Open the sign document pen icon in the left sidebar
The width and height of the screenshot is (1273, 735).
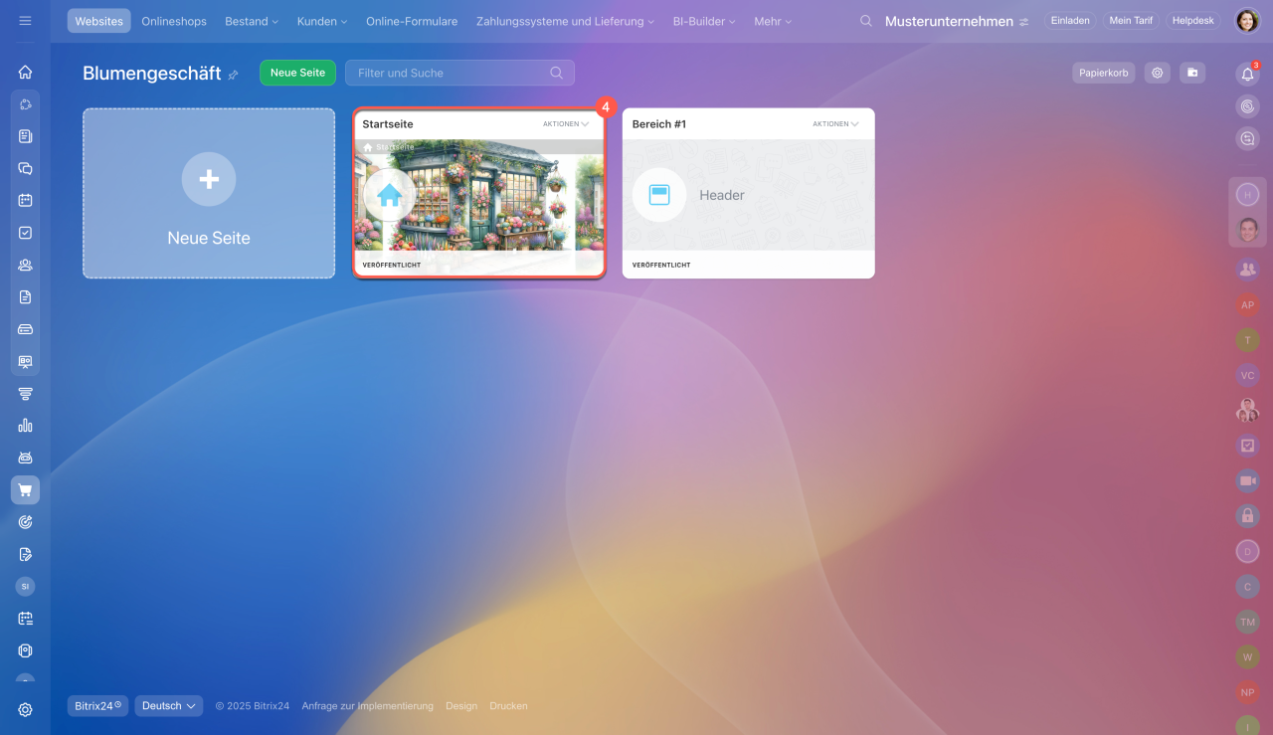pyautogui.click(x=25, y=554)
